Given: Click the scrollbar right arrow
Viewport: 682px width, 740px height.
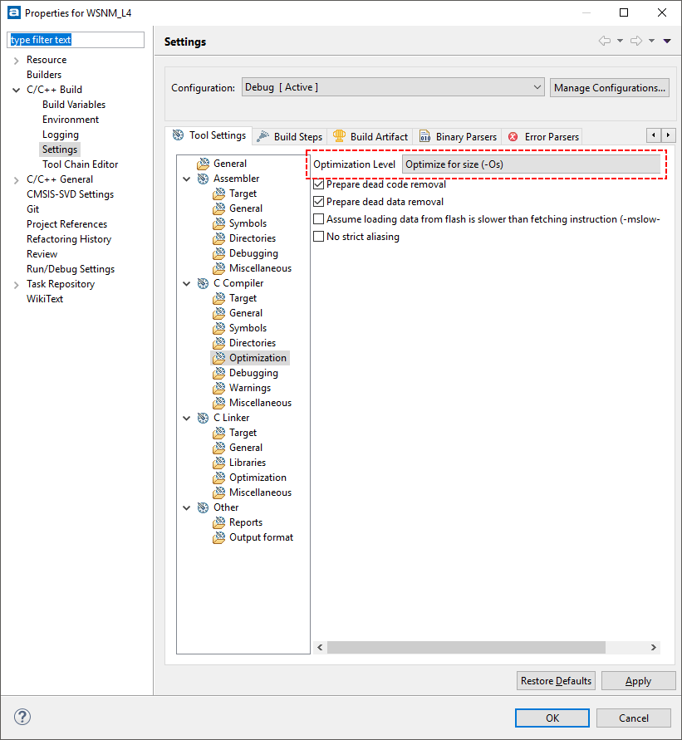Looking at the screenshot, I should pos(654,647).
